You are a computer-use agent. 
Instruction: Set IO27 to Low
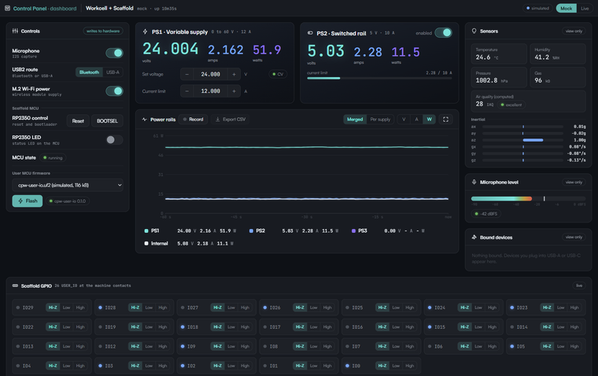click(231, 308)
